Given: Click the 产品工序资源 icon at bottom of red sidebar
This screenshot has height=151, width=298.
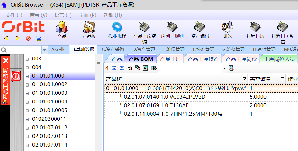Looking at the screenshot, I should point(5,102).
